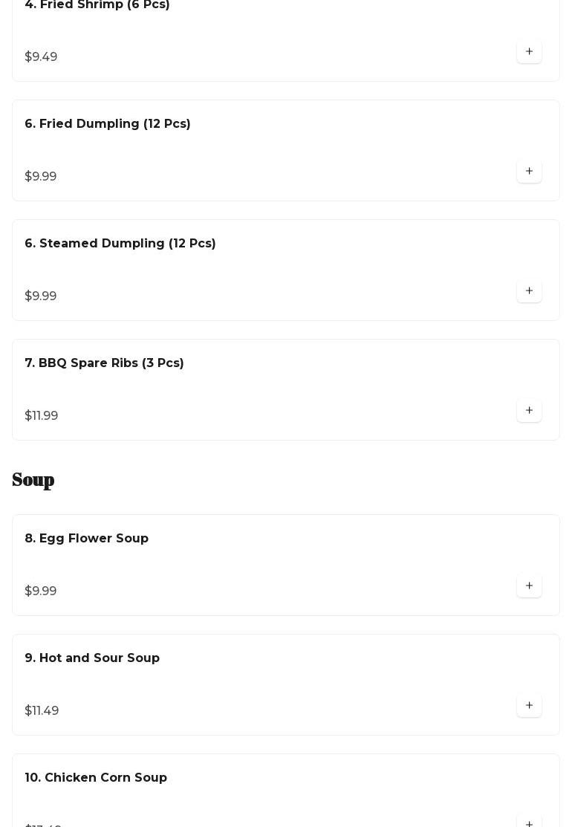Viewport: 572px width, 827px height.
Task: Add Hot and Sour Soup to order
Action: tap(529, 706)
